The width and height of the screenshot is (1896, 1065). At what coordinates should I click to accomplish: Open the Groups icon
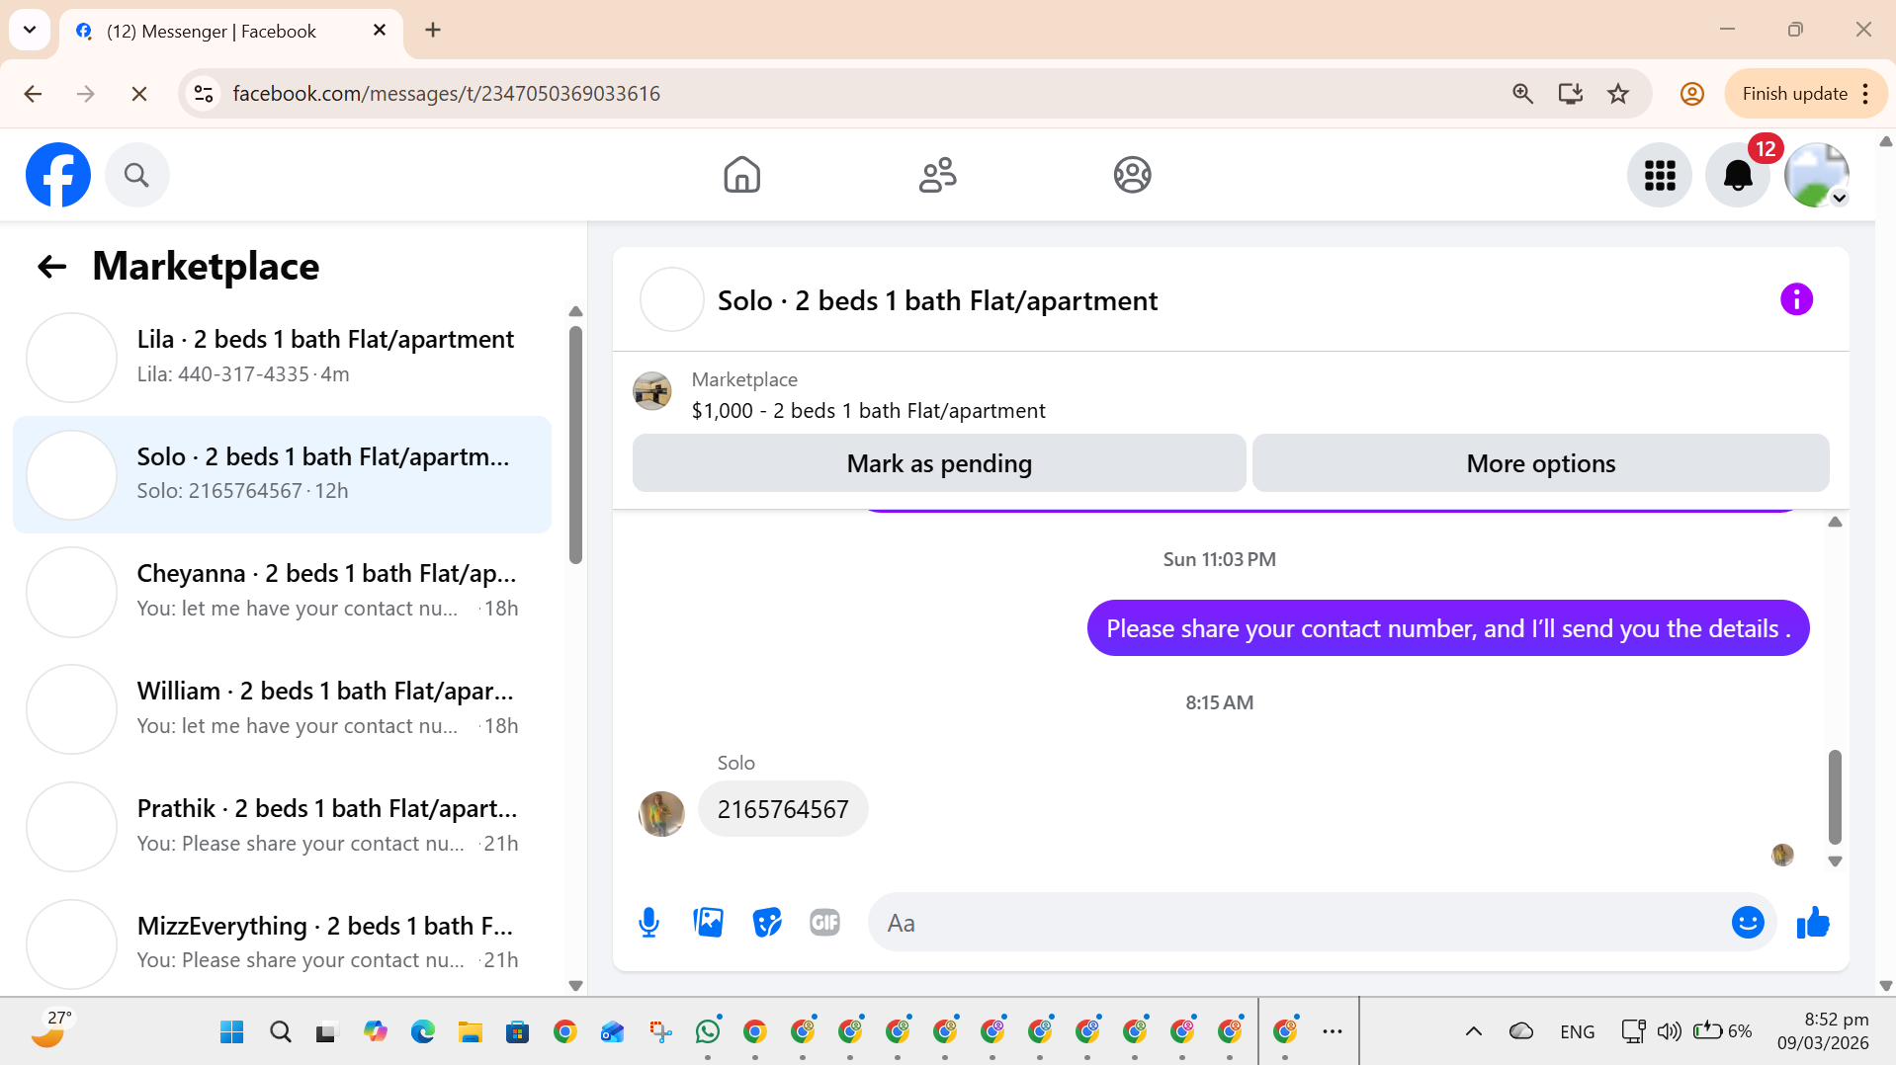coord(1132,175)
